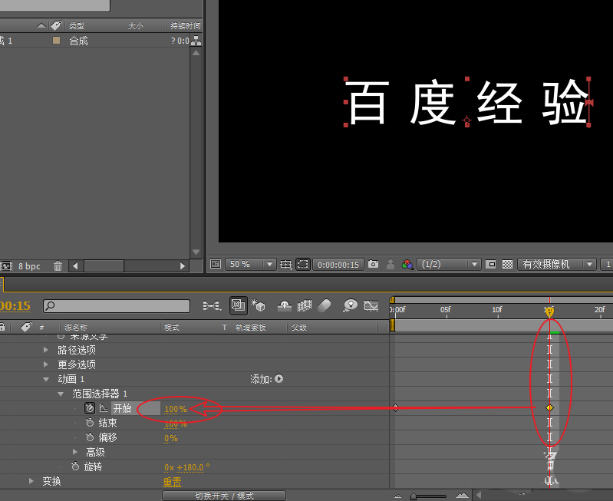Click the zoom out mountains icon below the timeline
The width and height of the screenshot is (613, 501).
tap(397, 496)
